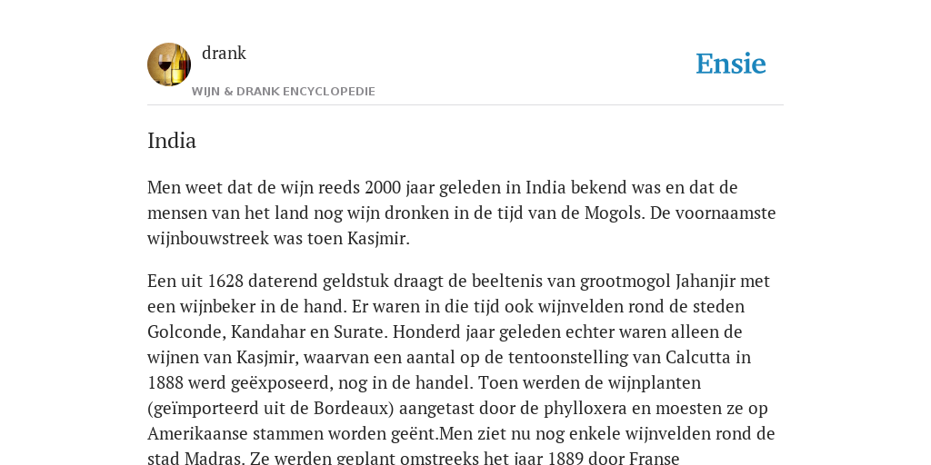Click the word Mogols in first paragraph
Viewport: 931px width, 465px height.
(x=615, y=213)
